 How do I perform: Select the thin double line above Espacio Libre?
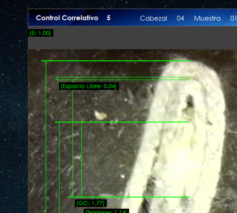tap(121, 78)
